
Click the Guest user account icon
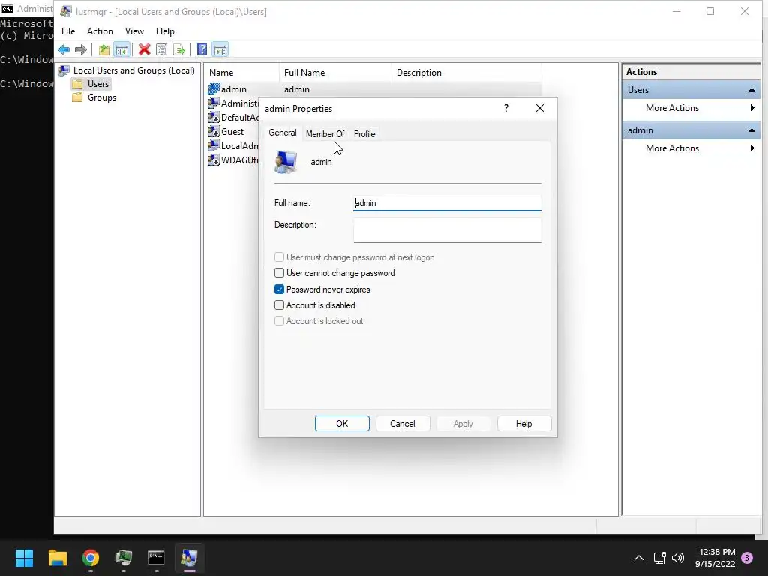pos(213,131)
